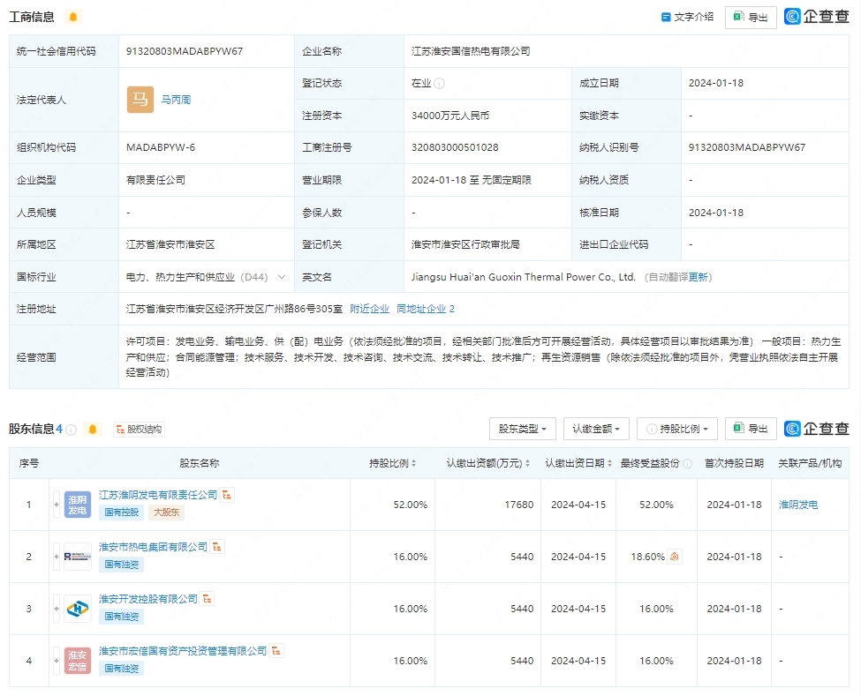Click the bell icon beside 股东信息
This screenshot has height=696, width=861.
point(93,430)
